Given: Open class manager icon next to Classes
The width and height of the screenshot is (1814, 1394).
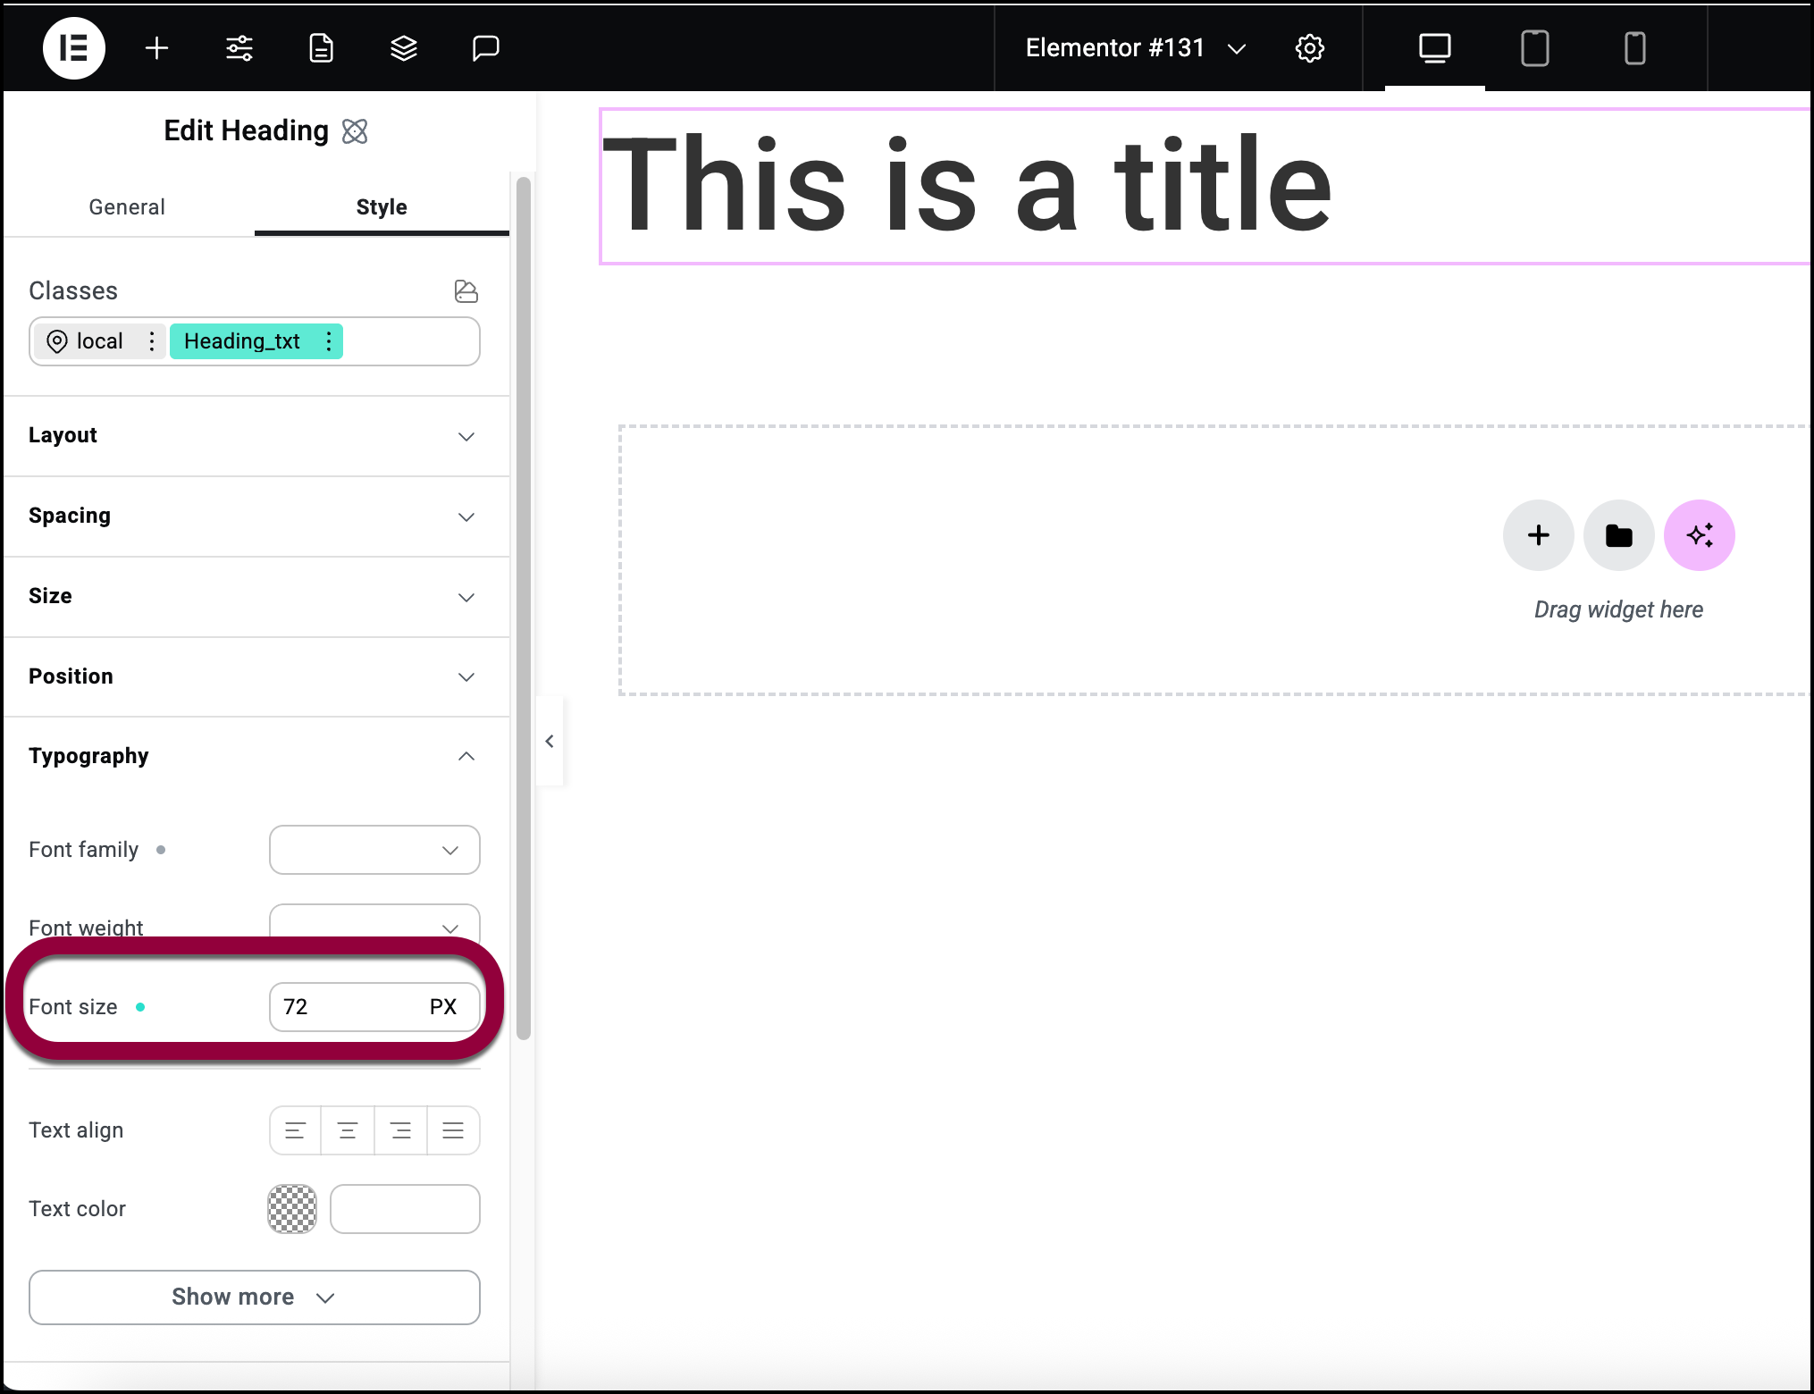Looking at the screenshot, I should tap(466, 291).
